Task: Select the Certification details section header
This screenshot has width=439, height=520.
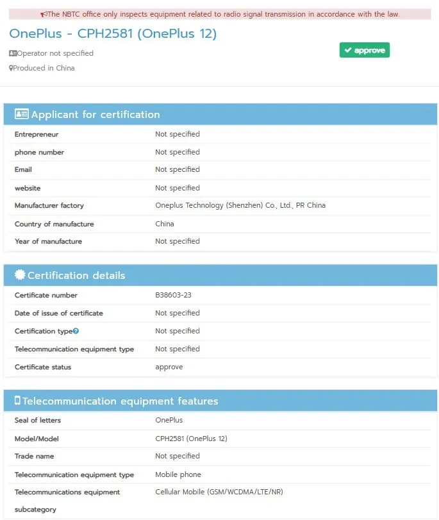Action: pos(76,275)
